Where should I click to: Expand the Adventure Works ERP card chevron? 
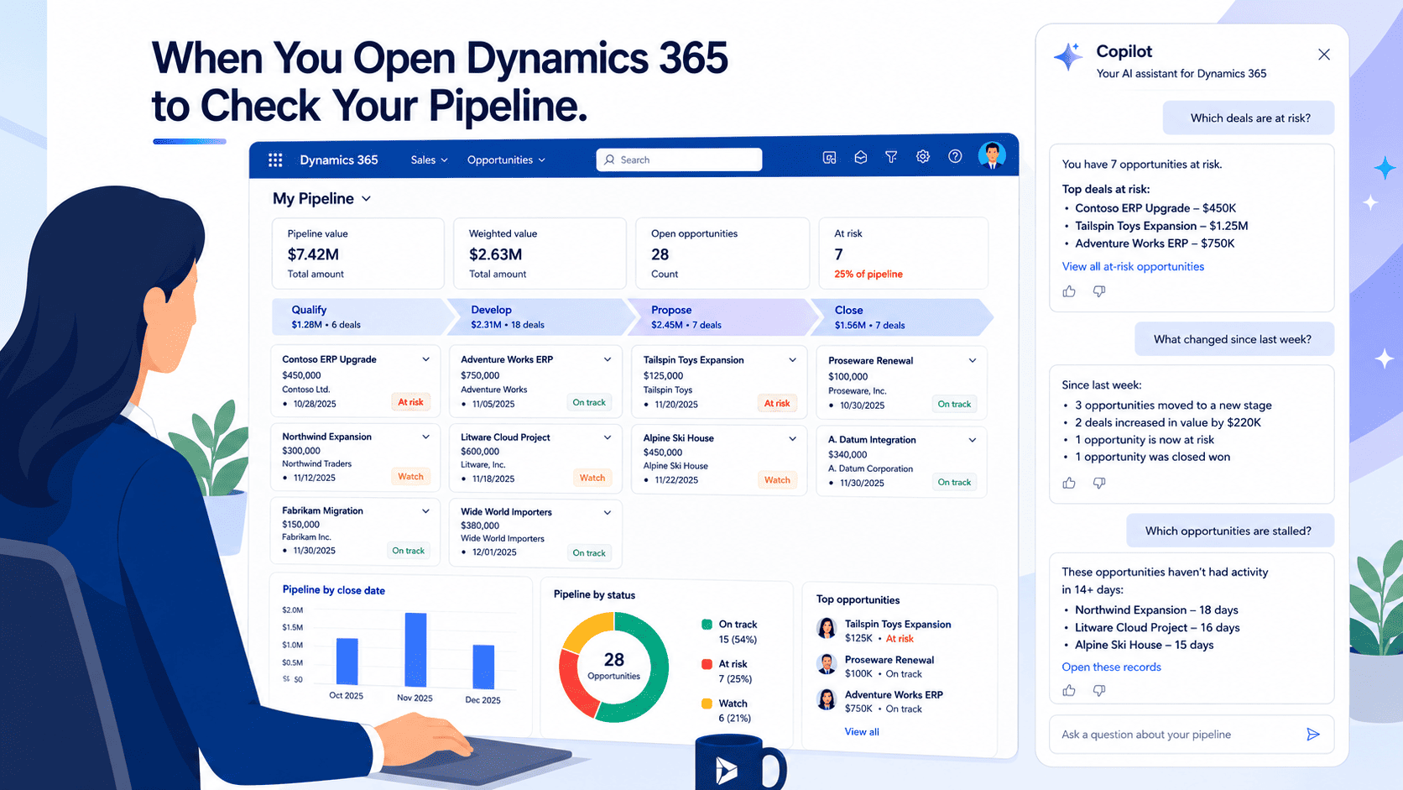608,359
